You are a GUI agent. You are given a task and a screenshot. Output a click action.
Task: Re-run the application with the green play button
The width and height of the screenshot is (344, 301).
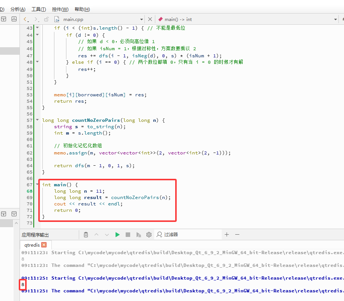pos(117,235)
